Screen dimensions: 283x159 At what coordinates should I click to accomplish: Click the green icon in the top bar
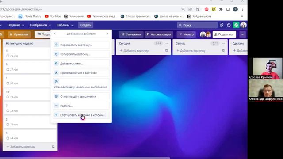pos(236,25)
